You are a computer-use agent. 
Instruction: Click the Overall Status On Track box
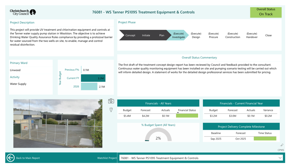[x=266, y=12]
